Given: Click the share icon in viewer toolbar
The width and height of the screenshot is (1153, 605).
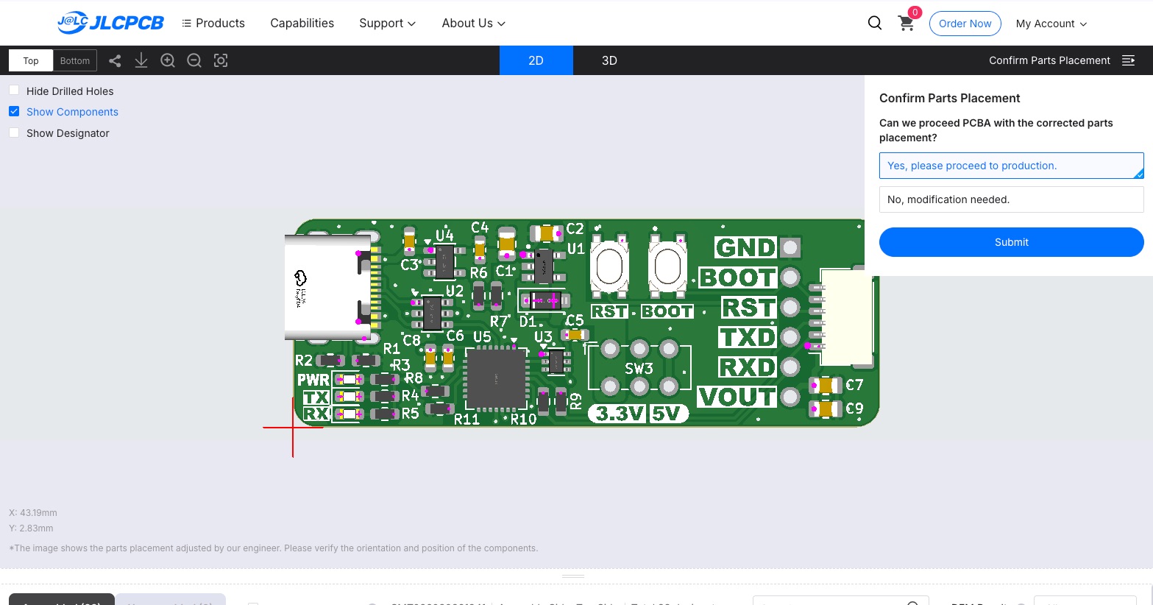Looking at the screenshot, I should pyautogui.click(x=115, y=60).
